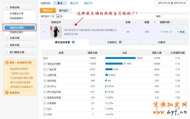Expand the 我的淘宝 source row
Image resolution: width=190 pixels, height=119 pixels.
pos(45,81)
